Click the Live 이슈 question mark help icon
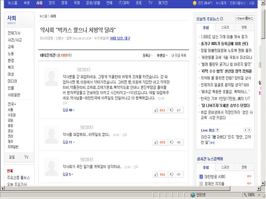 click(218, 131)
